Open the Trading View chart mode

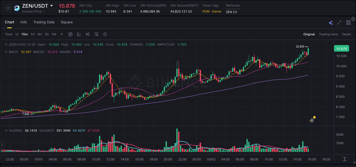328,34
